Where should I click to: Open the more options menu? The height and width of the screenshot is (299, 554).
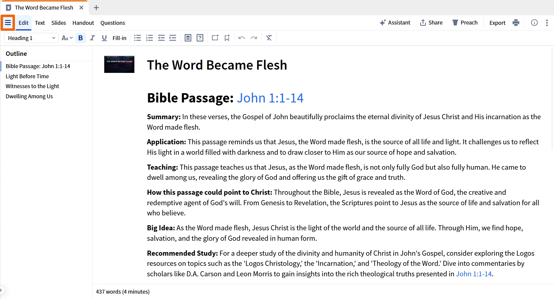[547, 23]
